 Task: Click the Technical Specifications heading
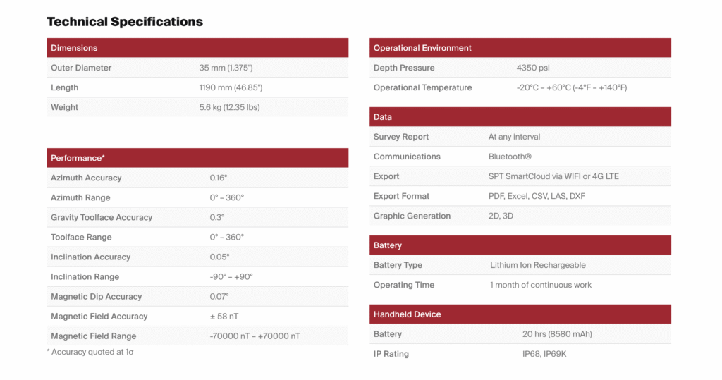coord(125,22)
